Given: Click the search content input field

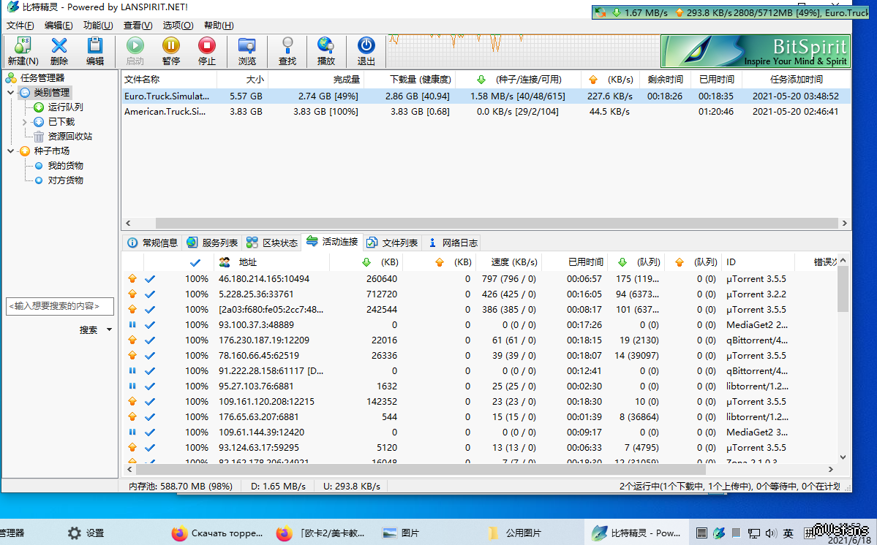Looking at the screenshot, I should 60,306.
